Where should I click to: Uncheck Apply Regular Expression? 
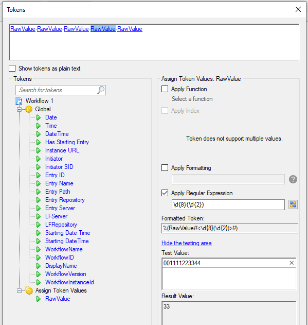coord(165,193)
